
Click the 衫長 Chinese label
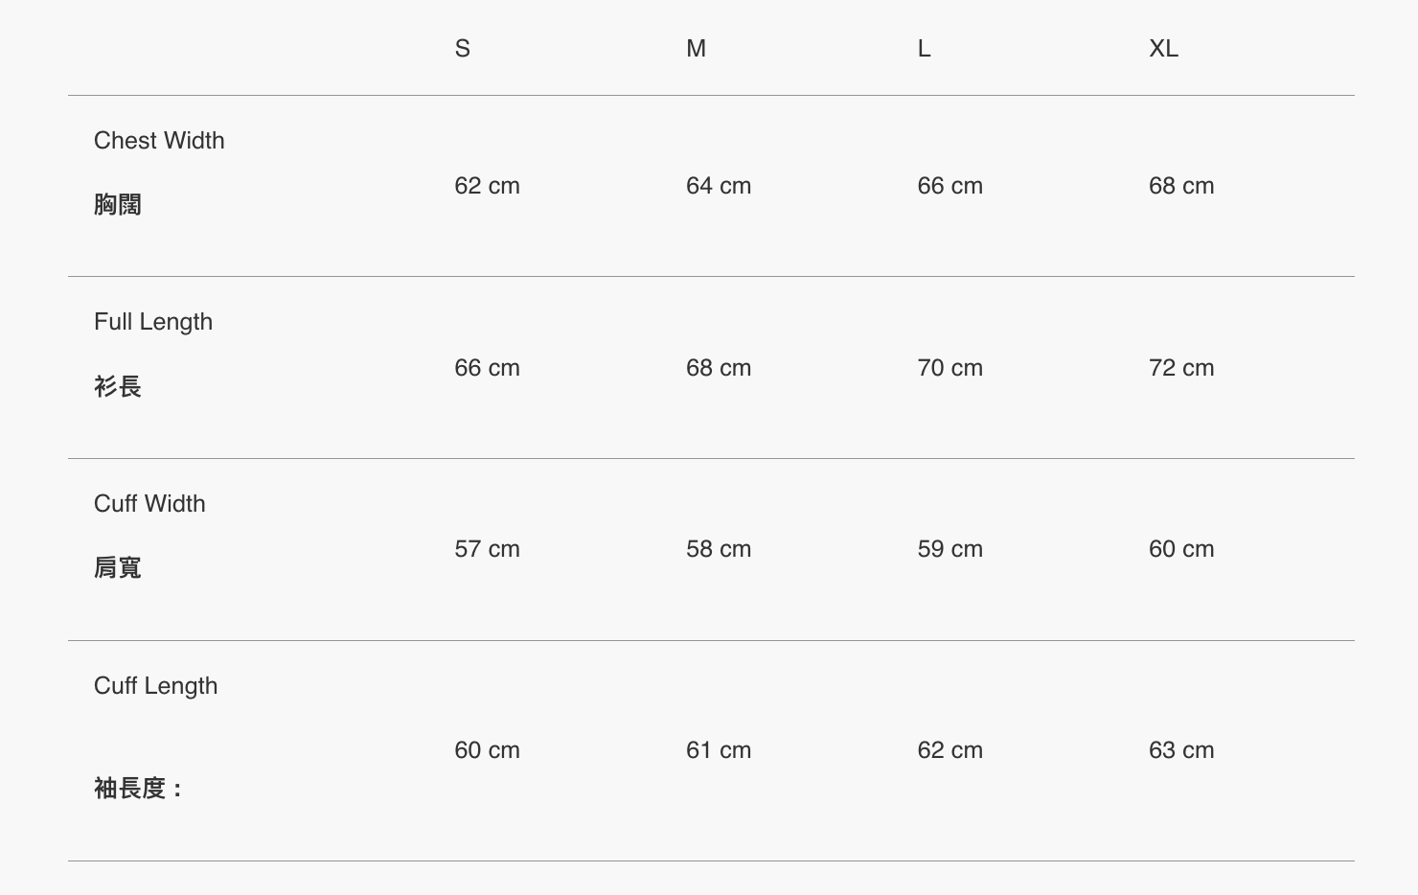click(x=118, y=387)
